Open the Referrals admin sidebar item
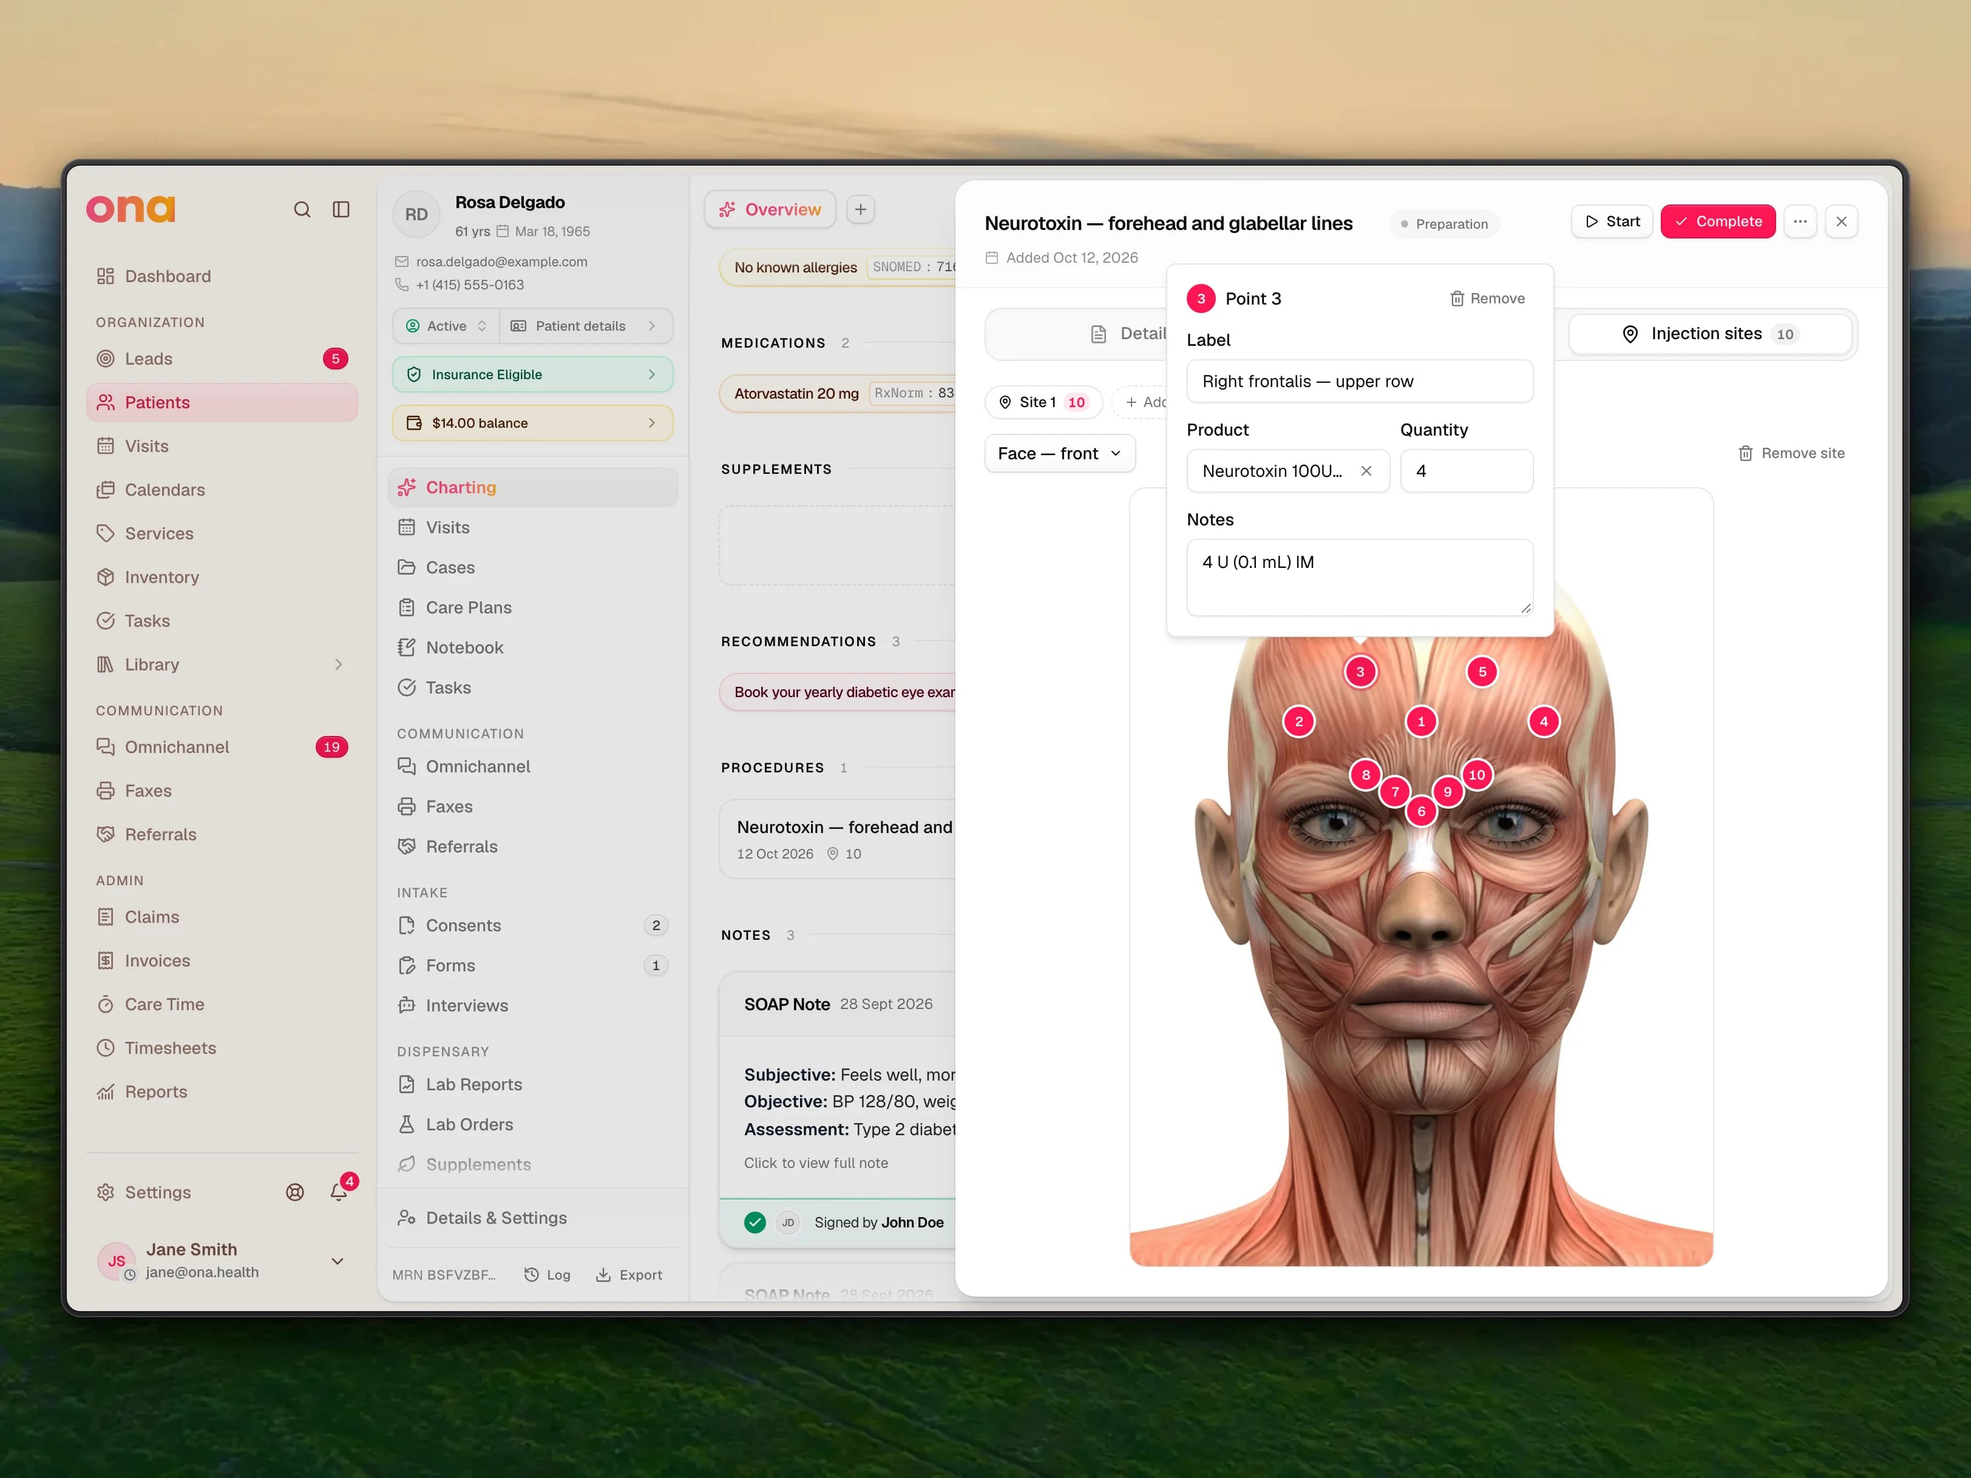This screenshot has height=1478, width=1971. 222,834
